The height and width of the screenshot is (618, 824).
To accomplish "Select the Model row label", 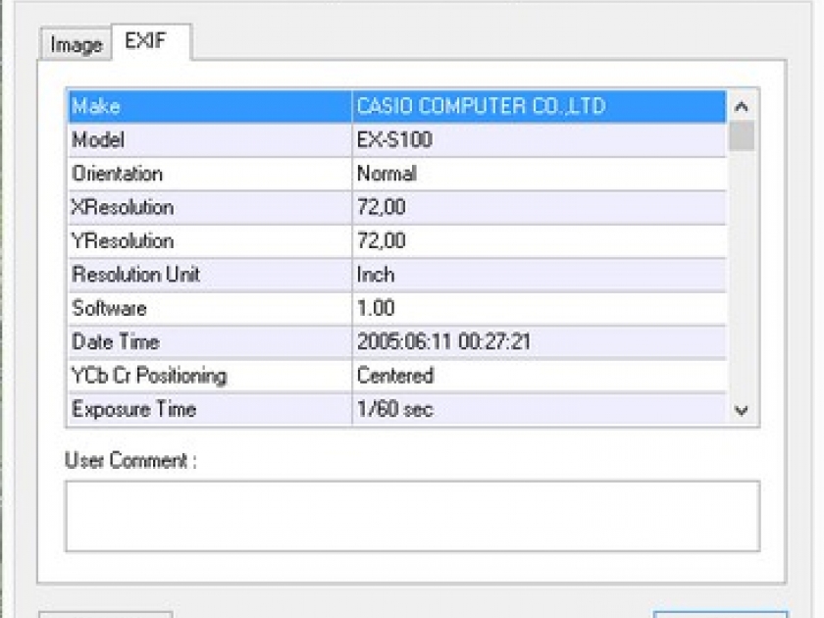I will coord(98,140).
